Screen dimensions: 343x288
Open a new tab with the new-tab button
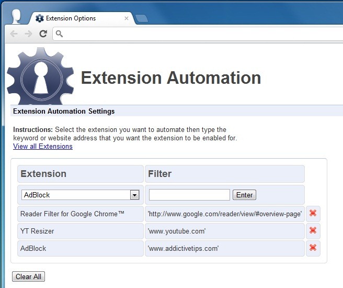142,19
